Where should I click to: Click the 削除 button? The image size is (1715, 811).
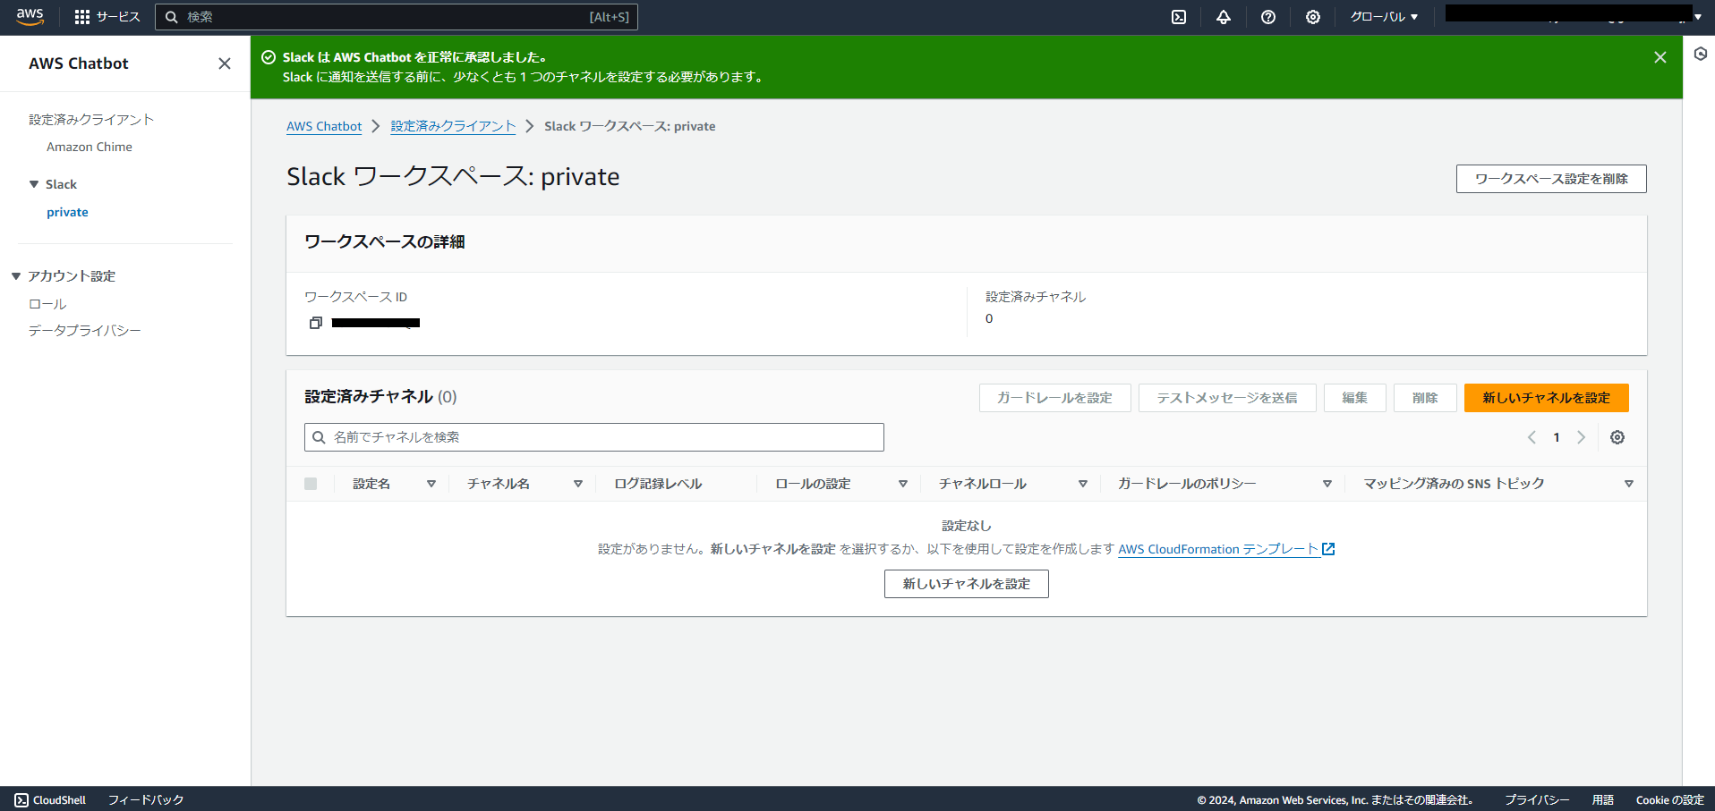(x=1425, y=398)
